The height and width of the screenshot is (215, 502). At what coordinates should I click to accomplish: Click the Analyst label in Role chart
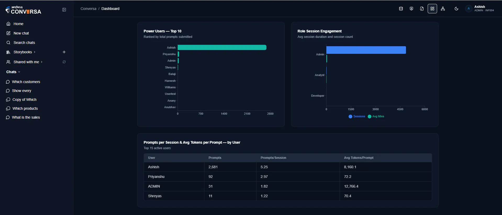(x=320, y=75)
